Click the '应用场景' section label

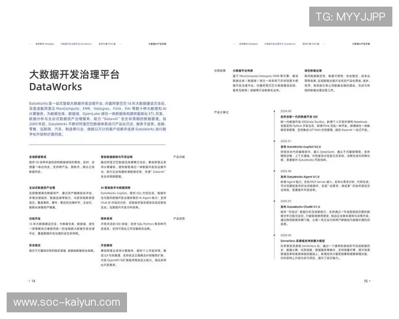[x=220, y=70]
